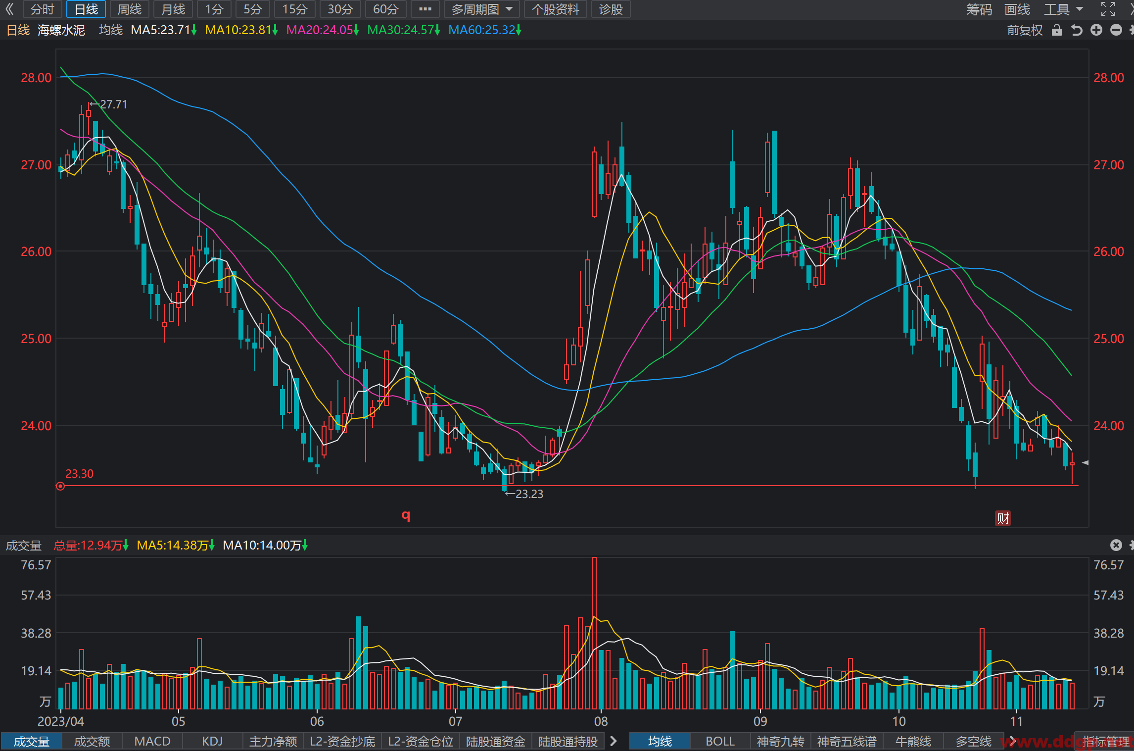This screenshot has height=751, width=1134.
Task: Select the 5分 period
Action: [252, 9]
